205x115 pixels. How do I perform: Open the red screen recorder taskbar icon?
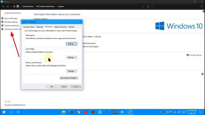93,112
